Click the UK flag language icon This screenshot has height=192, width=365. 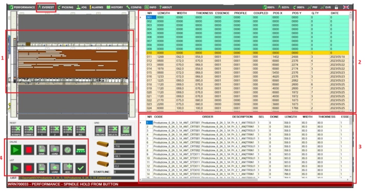[x=346, y=7]
